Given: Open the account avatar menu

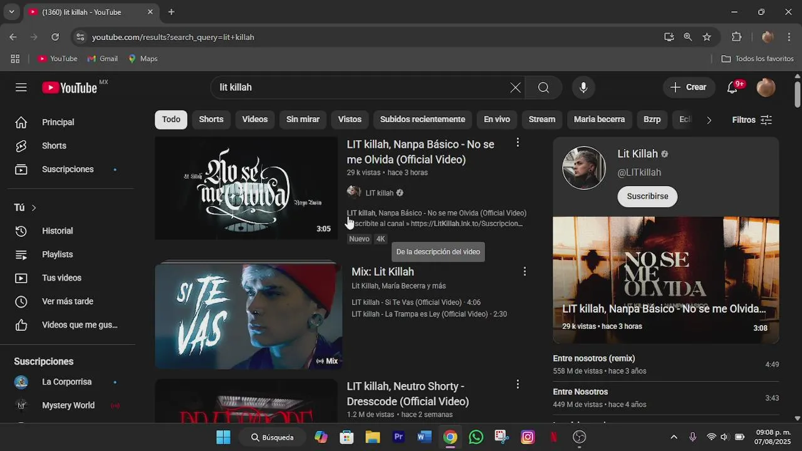Looking at the screenshot, I should coord(766,88).
